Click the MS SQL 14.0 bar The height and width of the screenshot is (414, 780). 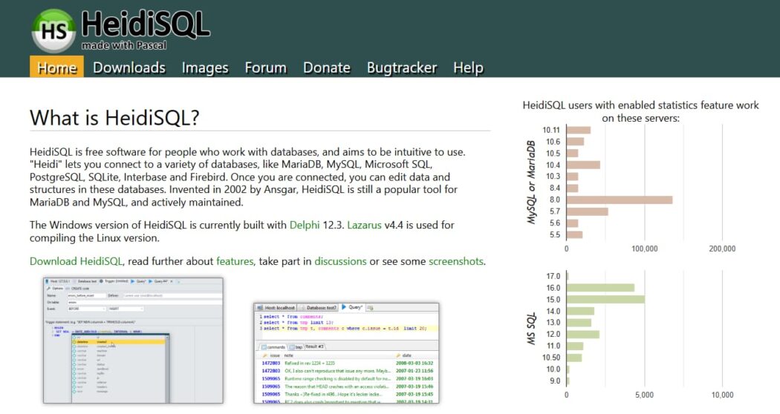[580, 311]
